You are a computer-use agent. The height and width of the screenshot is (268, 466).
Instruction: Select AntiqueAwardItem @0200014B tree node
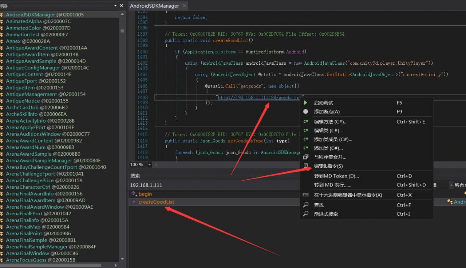(x=42, y=55)
